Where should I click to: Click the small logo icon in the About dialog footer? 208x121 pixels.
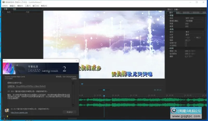pos(7,110)
